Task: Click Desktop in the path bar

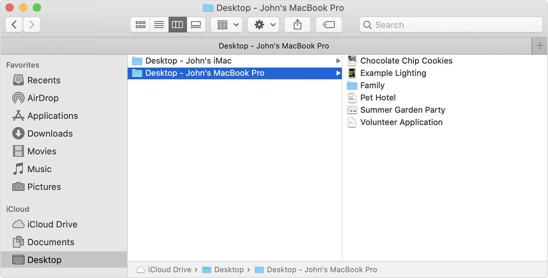Action: pos(223,269)
